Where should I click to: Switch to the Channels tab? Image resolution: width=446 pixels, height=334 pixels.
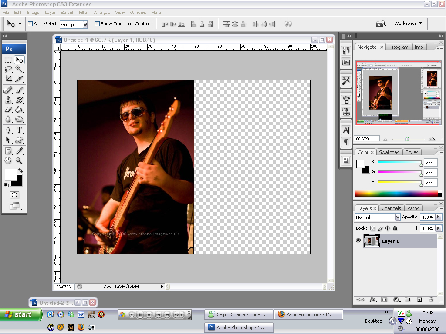pyautogui.click(x=391, y=208)
